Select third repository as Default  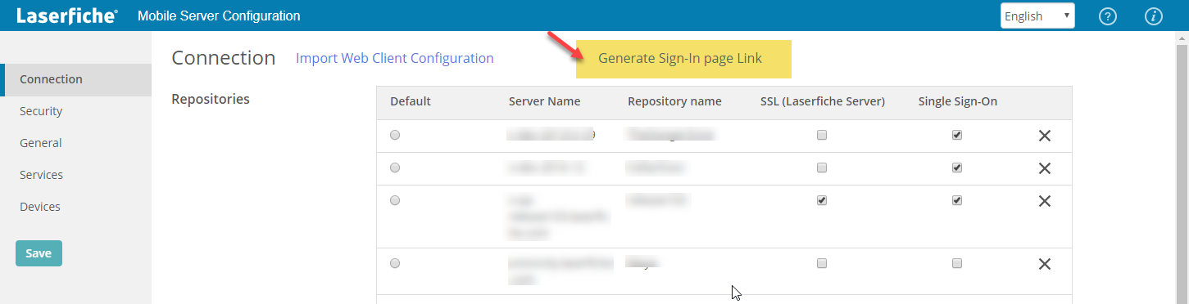[x=395, y=200]
